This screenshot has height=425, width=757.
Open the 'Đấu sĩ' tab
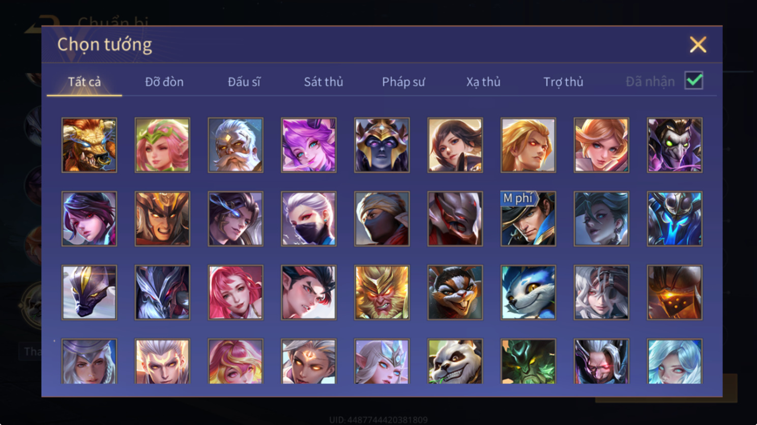(x=244, y=82)
